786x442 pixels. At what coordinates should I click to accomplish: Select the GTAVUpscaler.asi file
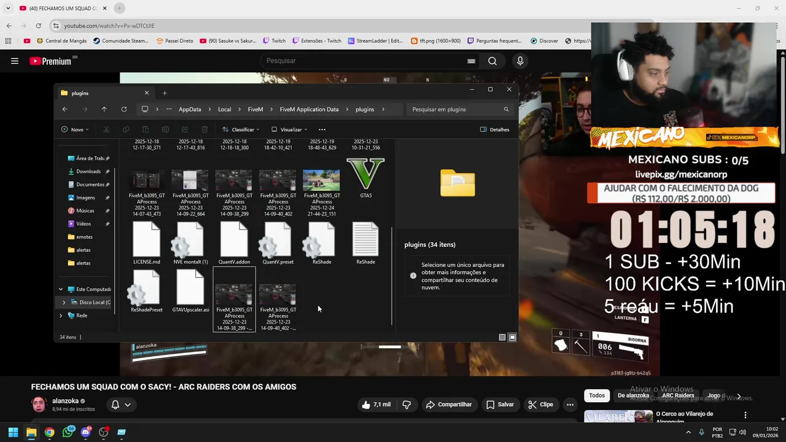point(190,292)
